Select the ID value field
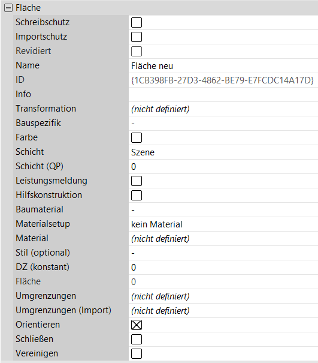 pos(223,80)
